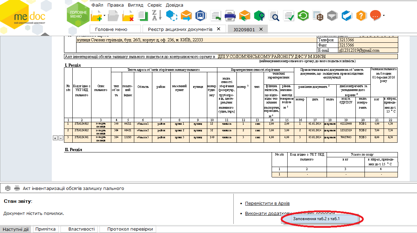The image size is (417, 233).
Task: Open the Сервіс menu
Action: coord(154,5)
